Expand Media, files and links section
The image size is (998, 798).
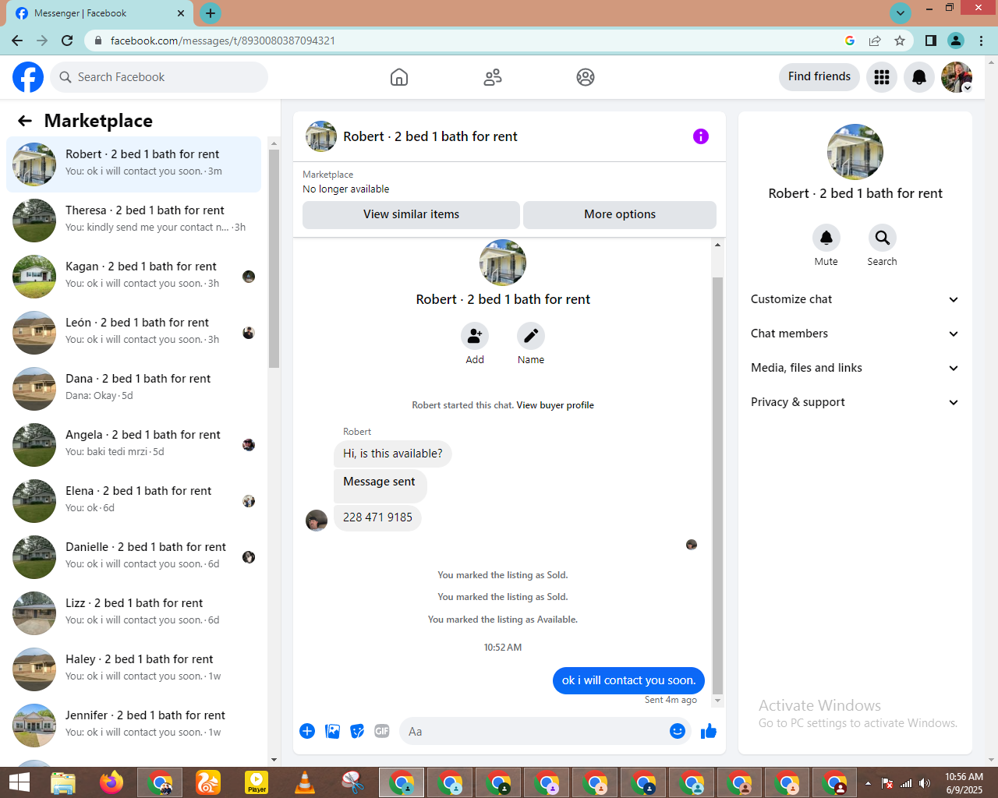coord(855,368)
